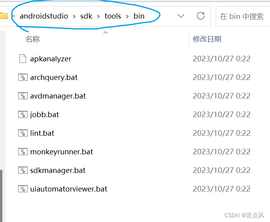Refresh the bin folder view
This screenshot has height=222, width=270.
tap(201, 16)
